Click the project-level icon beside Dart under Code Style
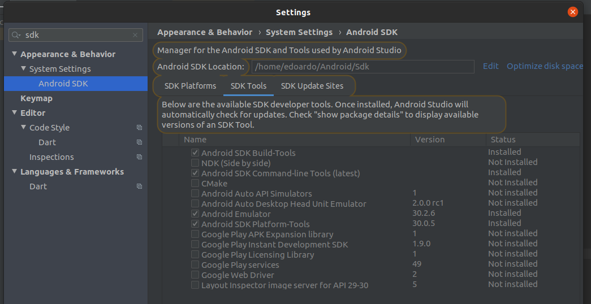This screenshot has height=304, width=591. pyautogui.click(x=140, y=142)
